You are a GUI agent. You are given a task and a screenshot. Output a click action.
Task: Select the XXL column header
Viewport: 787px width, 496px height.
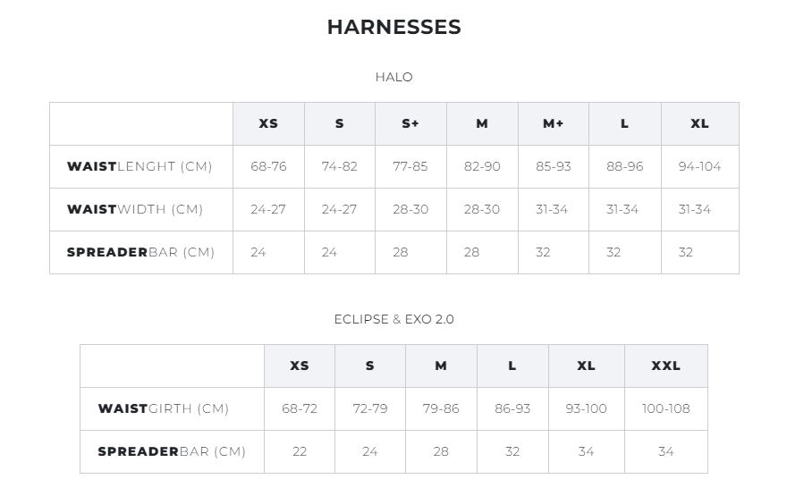[666, 366]
